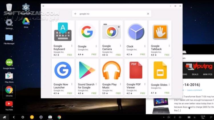Viewport: 214px width, 120px height.
Task: Open overflow menu for Google PDF Viewer
Action: (x=145, y=84)
